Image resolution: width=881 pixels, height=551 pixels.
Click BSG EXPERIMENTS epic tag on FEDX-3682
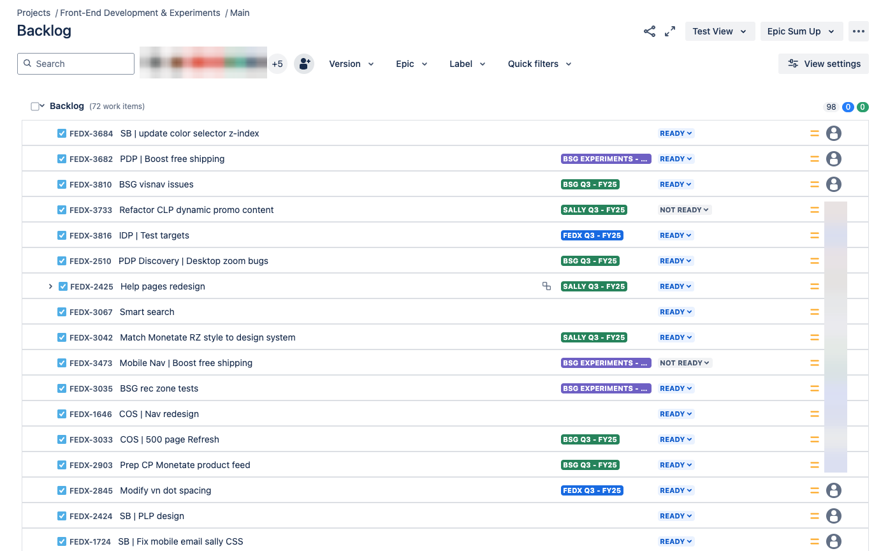pyautogui.click(x=606, y=159)
